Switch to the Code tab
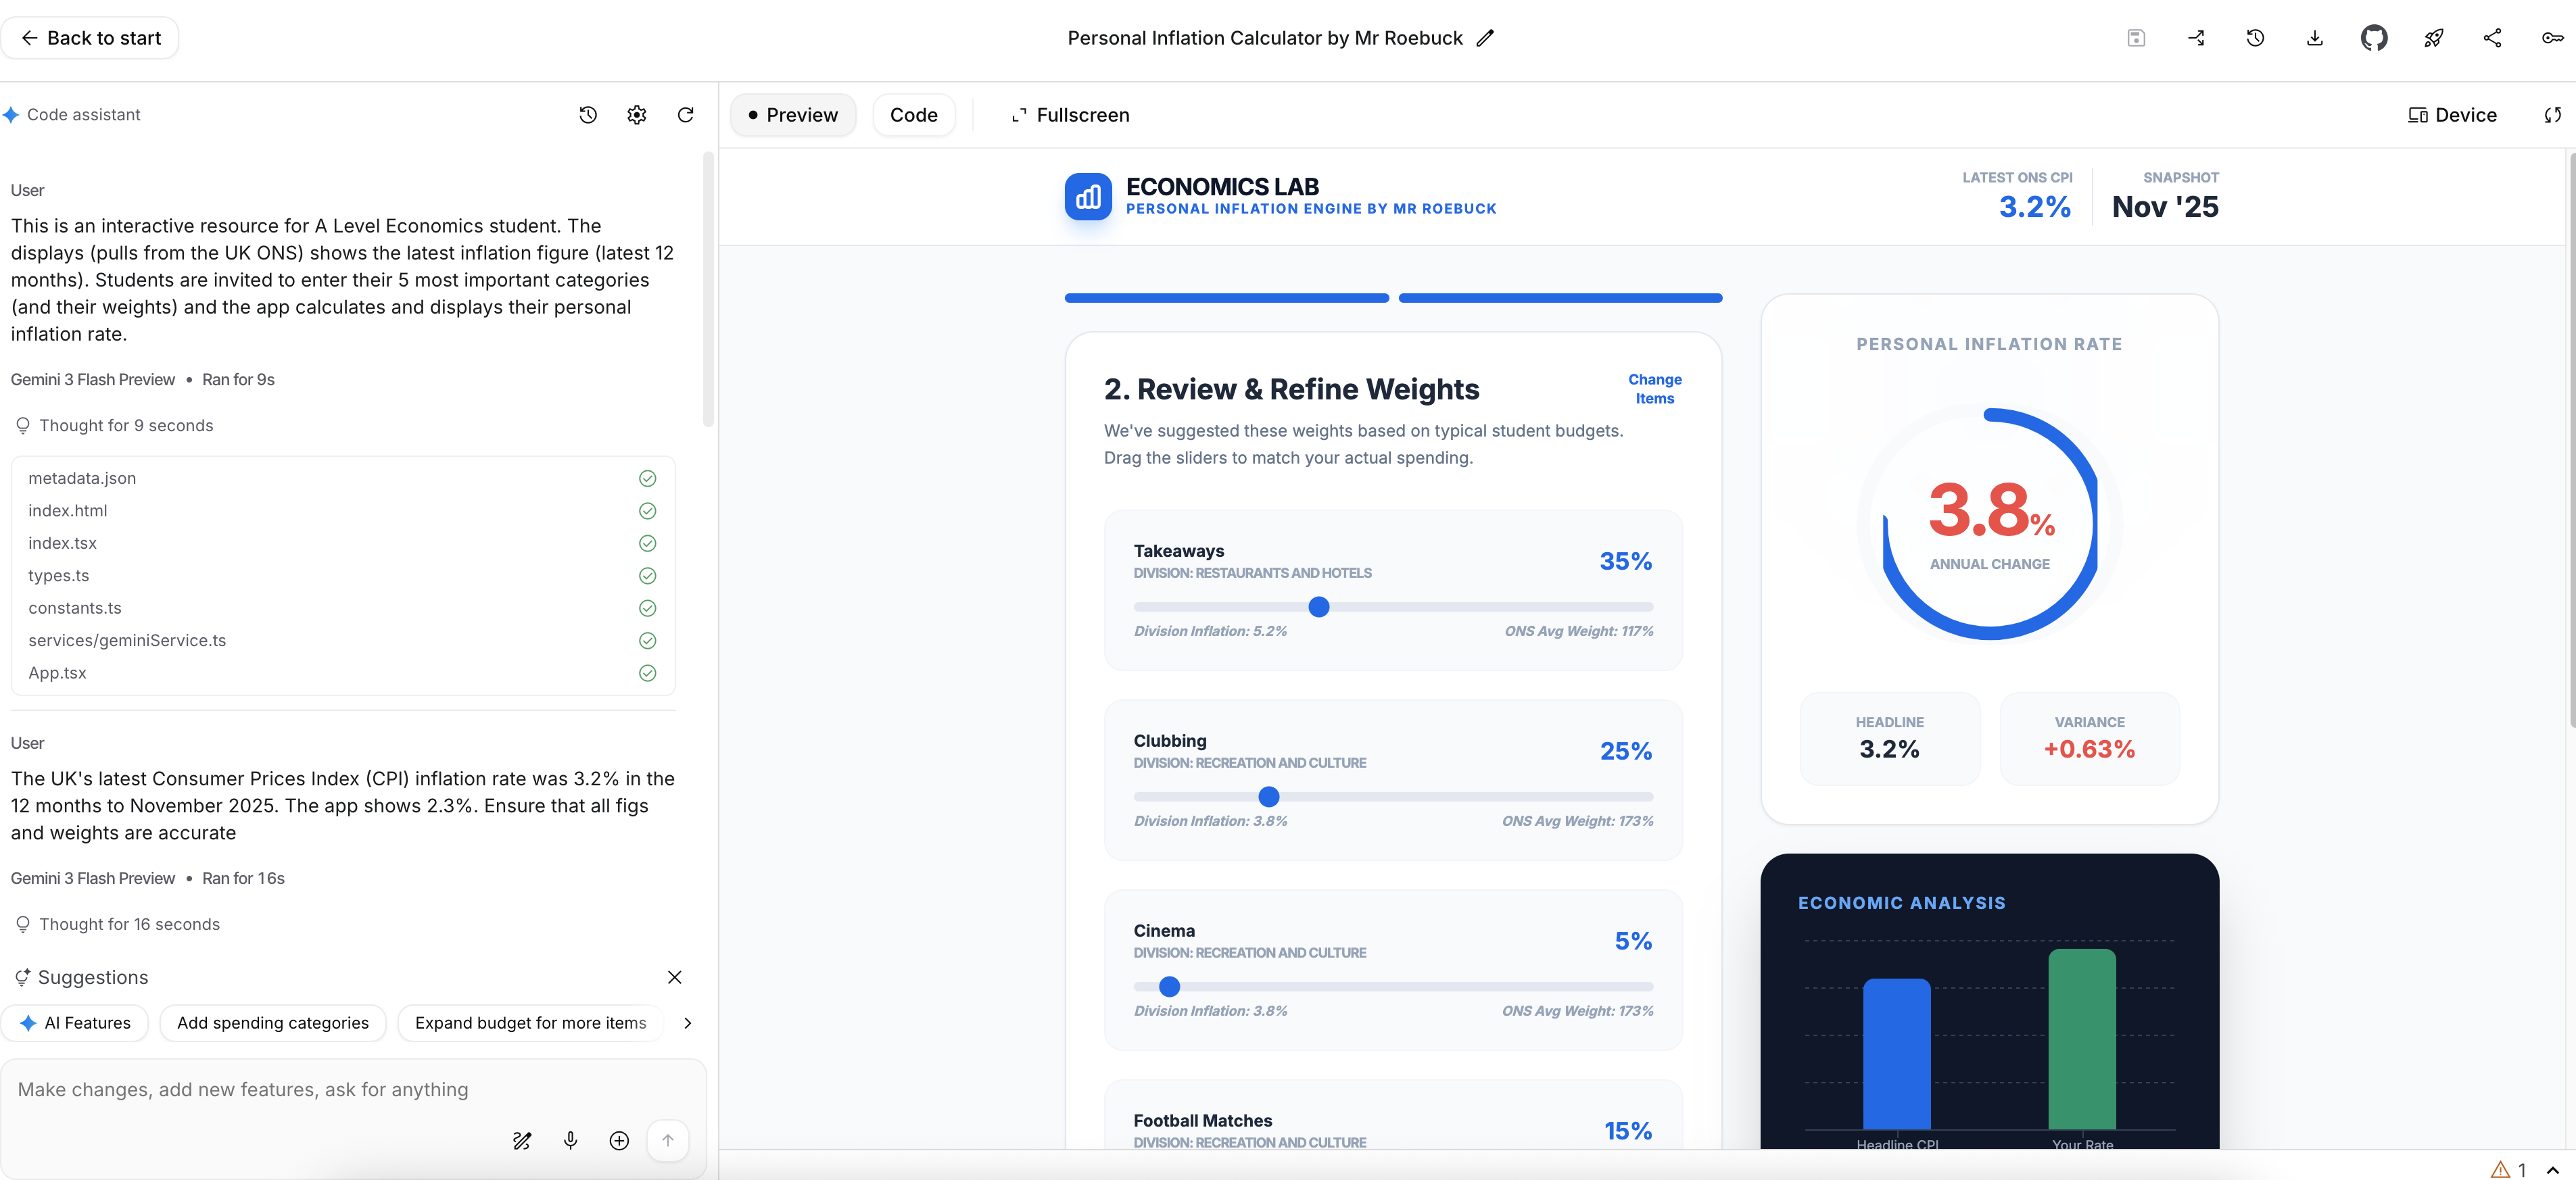2576x1180 pixels. [913, 114]
